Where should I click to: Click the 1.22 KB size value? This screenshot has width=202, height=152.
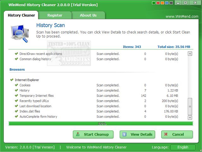(173, 91)
